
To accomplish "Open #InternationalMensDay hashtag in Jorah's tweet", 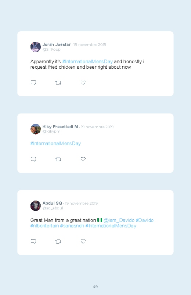I will click(x=87, y=62).
